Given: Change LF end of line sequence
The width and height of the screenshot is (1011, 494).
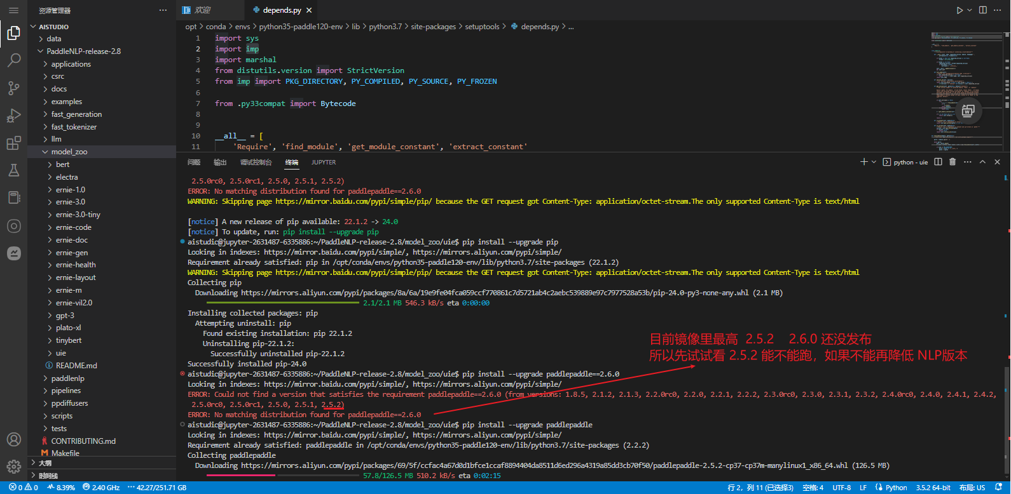Looking at the screenshot, I should [x=863, y=488].
